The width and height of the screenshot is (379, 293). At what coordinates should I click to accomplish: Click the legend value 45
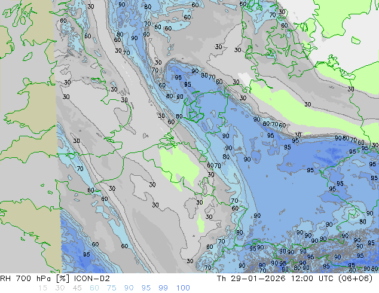(x=77, y=288)
